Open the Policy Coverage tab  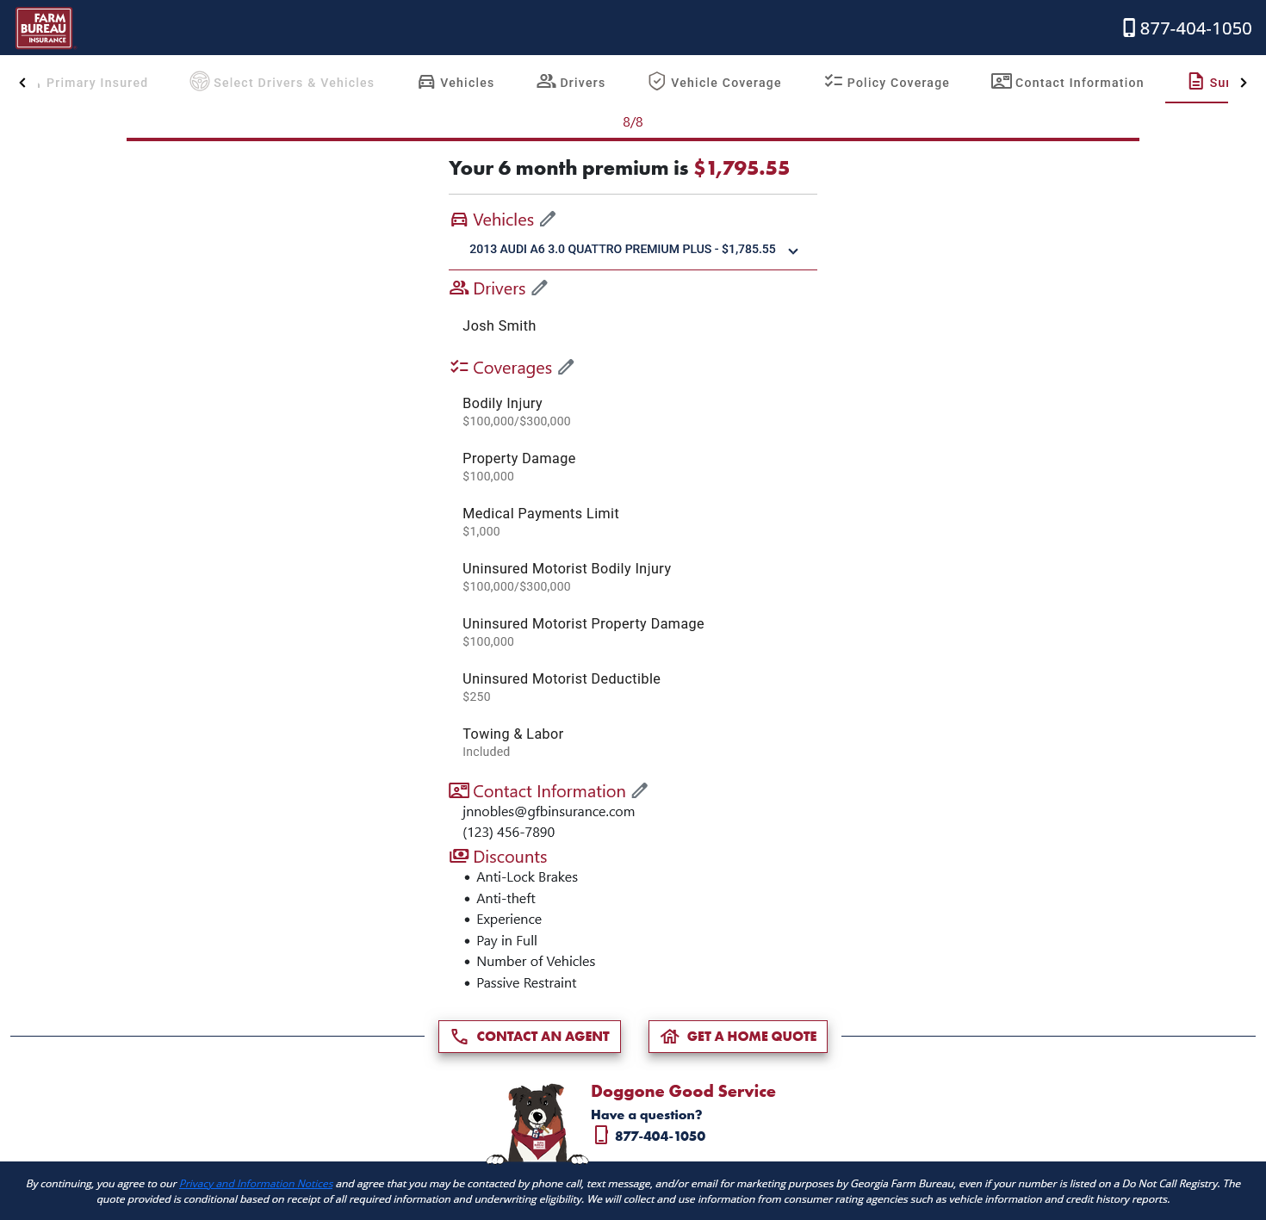click(887, 82)
